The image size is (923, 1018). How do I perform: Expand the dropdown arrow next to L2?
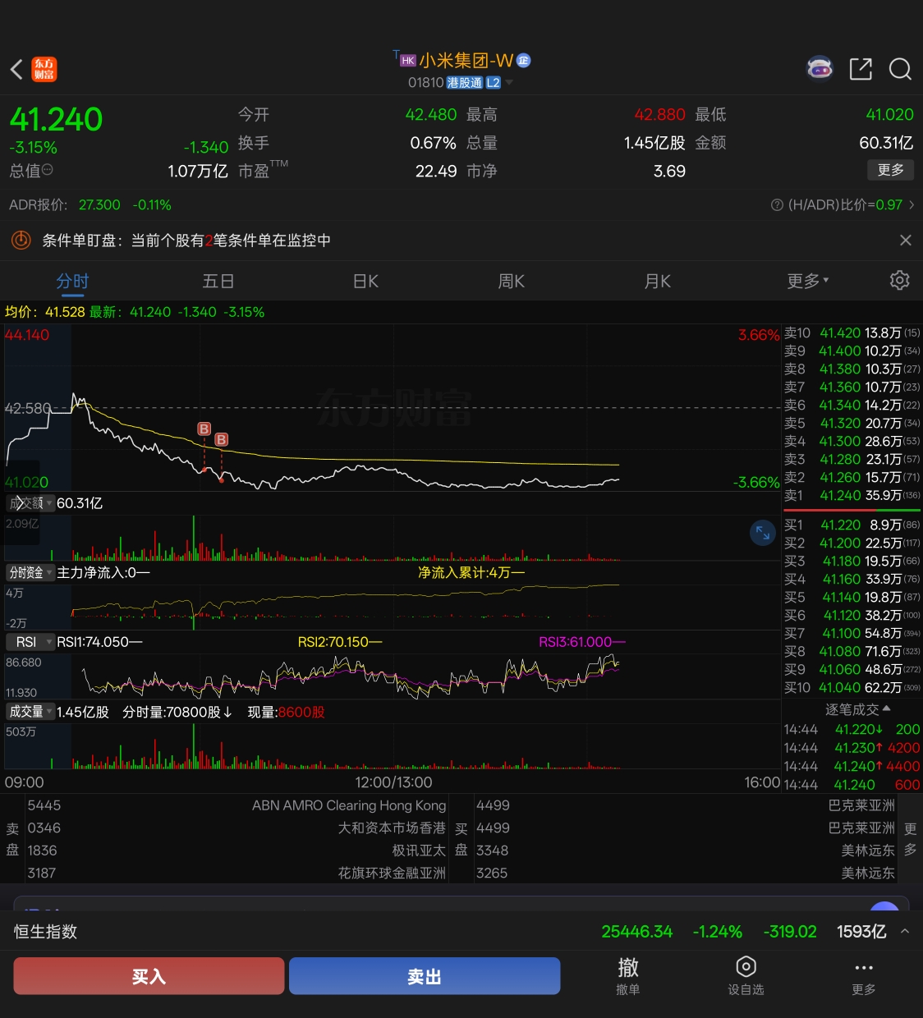[x=509, y=83]
